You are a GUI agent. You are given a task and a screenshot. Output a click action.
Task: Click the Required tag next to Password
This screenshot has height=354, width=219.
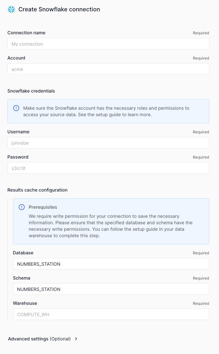click(201, 157)
